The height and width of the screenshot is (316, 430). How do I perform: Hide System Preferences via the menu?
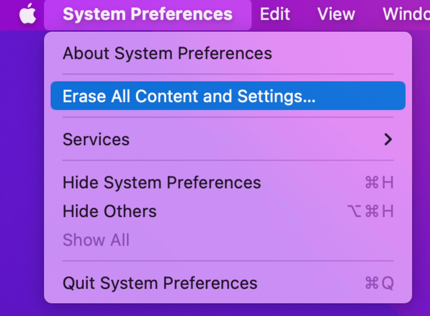click(162, 182)
